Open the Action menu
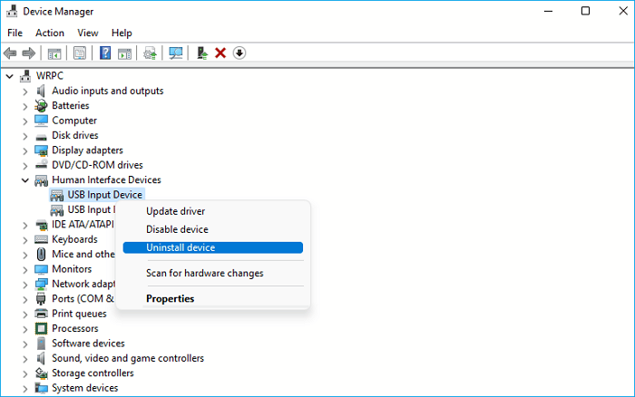 point(50,33)
